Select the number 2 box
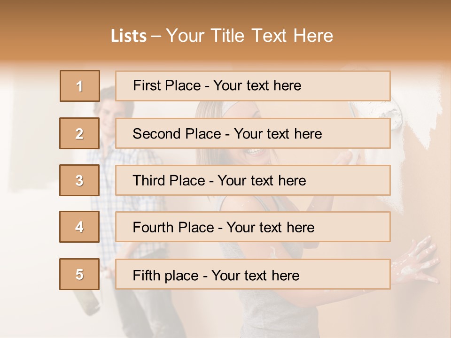Viewport: 451px width, 338px height. (80, 133)
